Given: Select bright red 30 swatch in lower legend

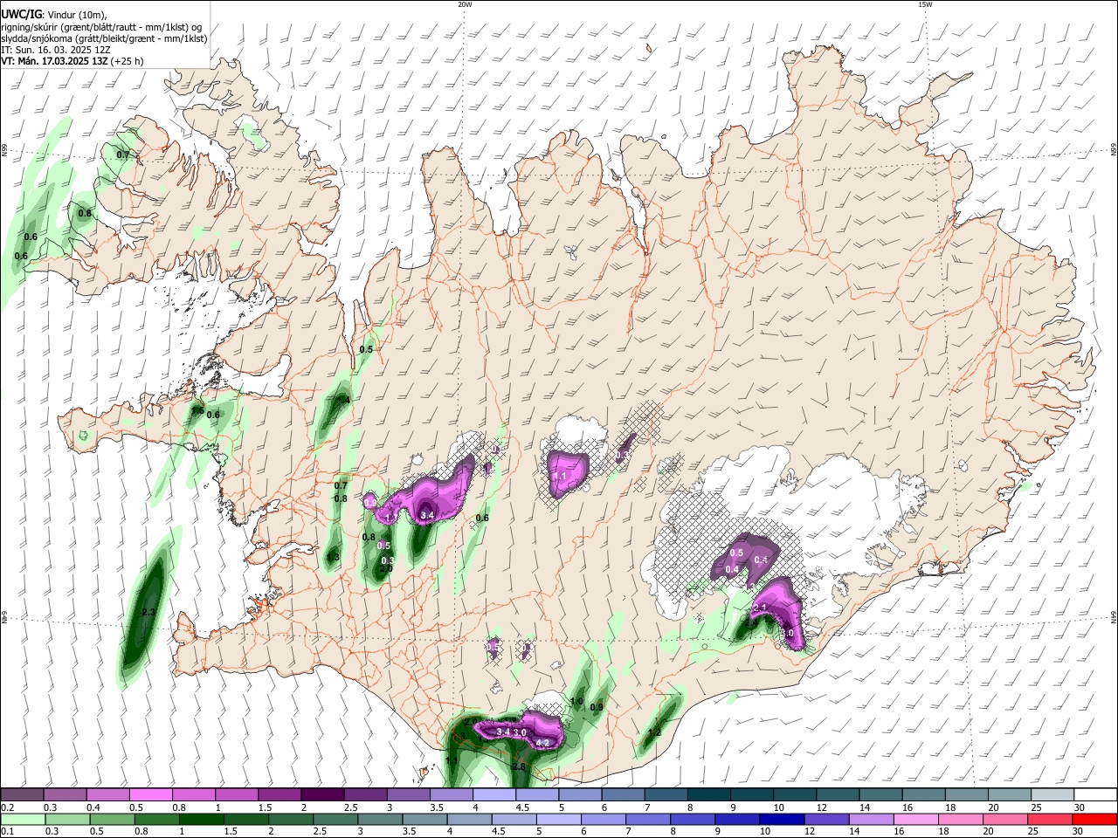Looking at the screenshot, I should tap(1094, 819).
